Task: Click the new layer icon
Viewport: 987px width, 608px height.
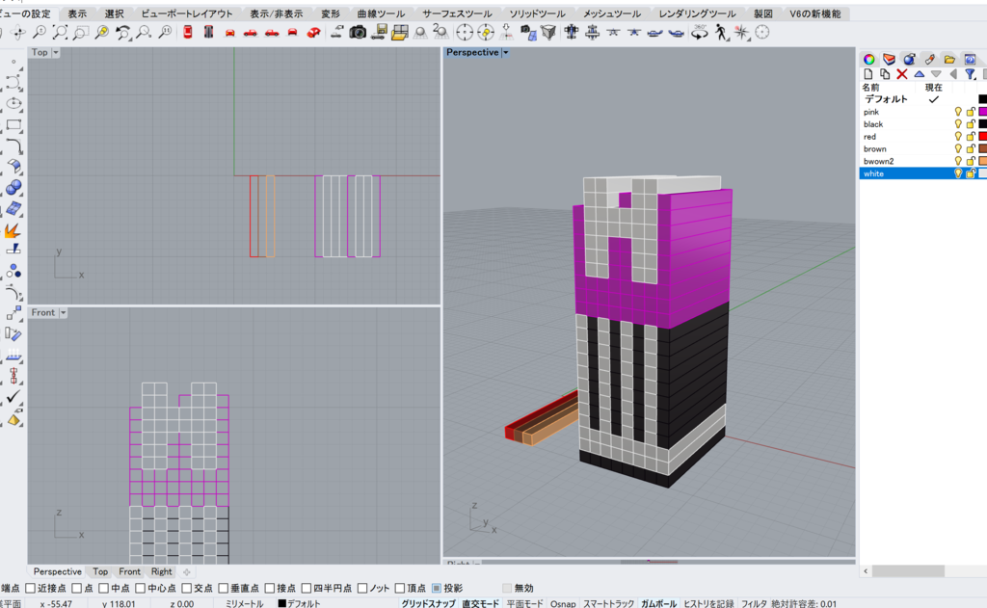Action: pyautogui.click(x=868, y=74)
